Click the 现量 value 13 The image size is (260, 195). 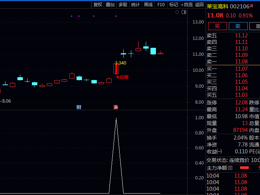pos(245,123)
